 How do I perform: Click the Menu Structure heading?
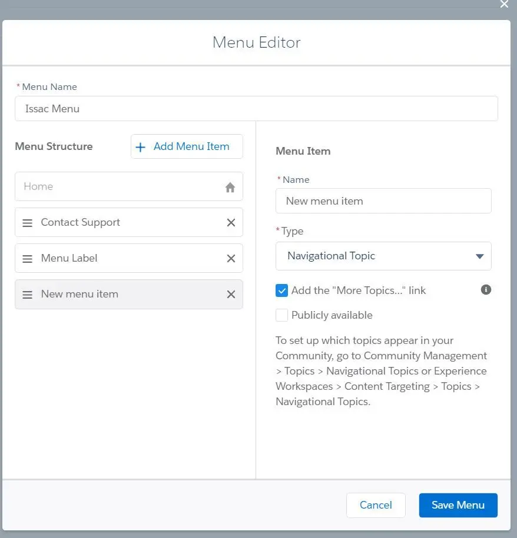[x=54, y=146]
